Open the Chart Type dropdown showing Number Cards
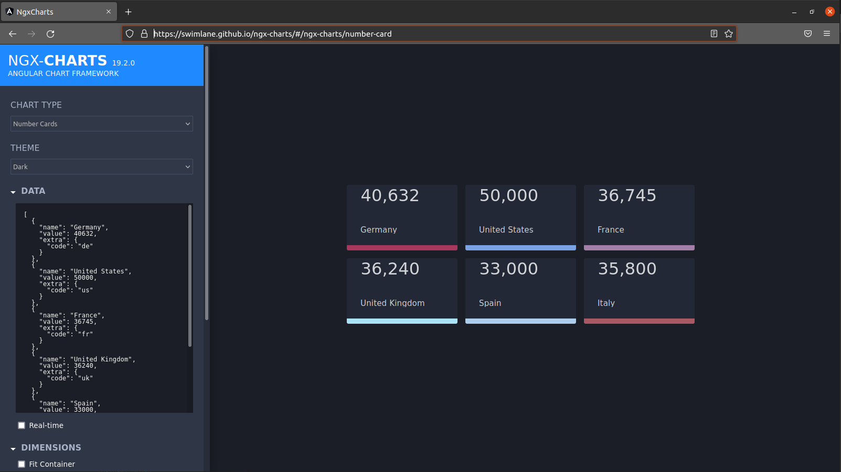Image resolution: width=841 pixels, height=472 pixels. [x=101, y=124]
